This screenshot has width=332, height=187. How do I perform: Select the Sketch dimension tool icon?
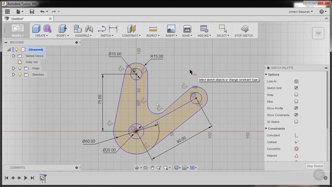click(113, 29)
